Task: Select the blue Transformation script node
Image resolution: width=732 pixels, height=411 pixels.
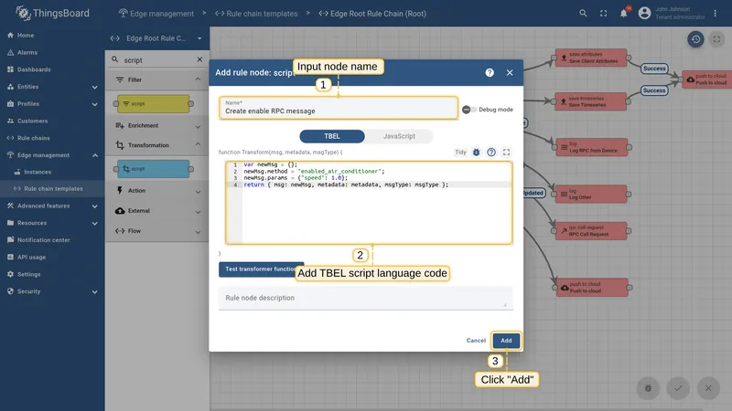Action: [154, 169]
